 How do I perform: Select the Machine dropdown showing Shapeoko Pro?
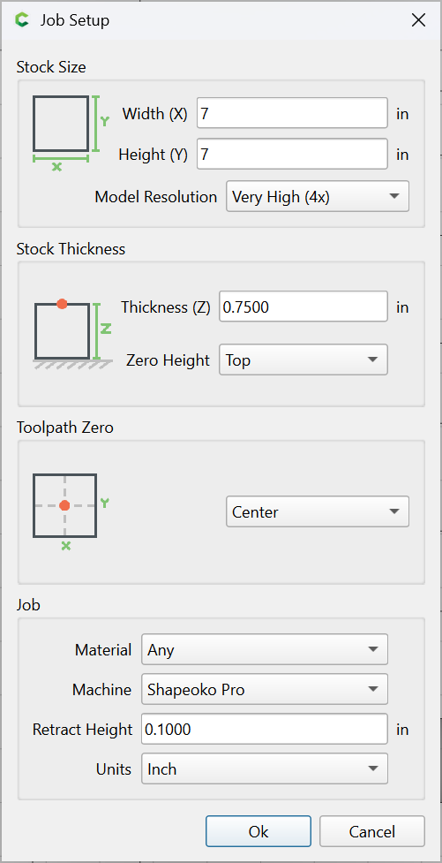coord(265,690)
